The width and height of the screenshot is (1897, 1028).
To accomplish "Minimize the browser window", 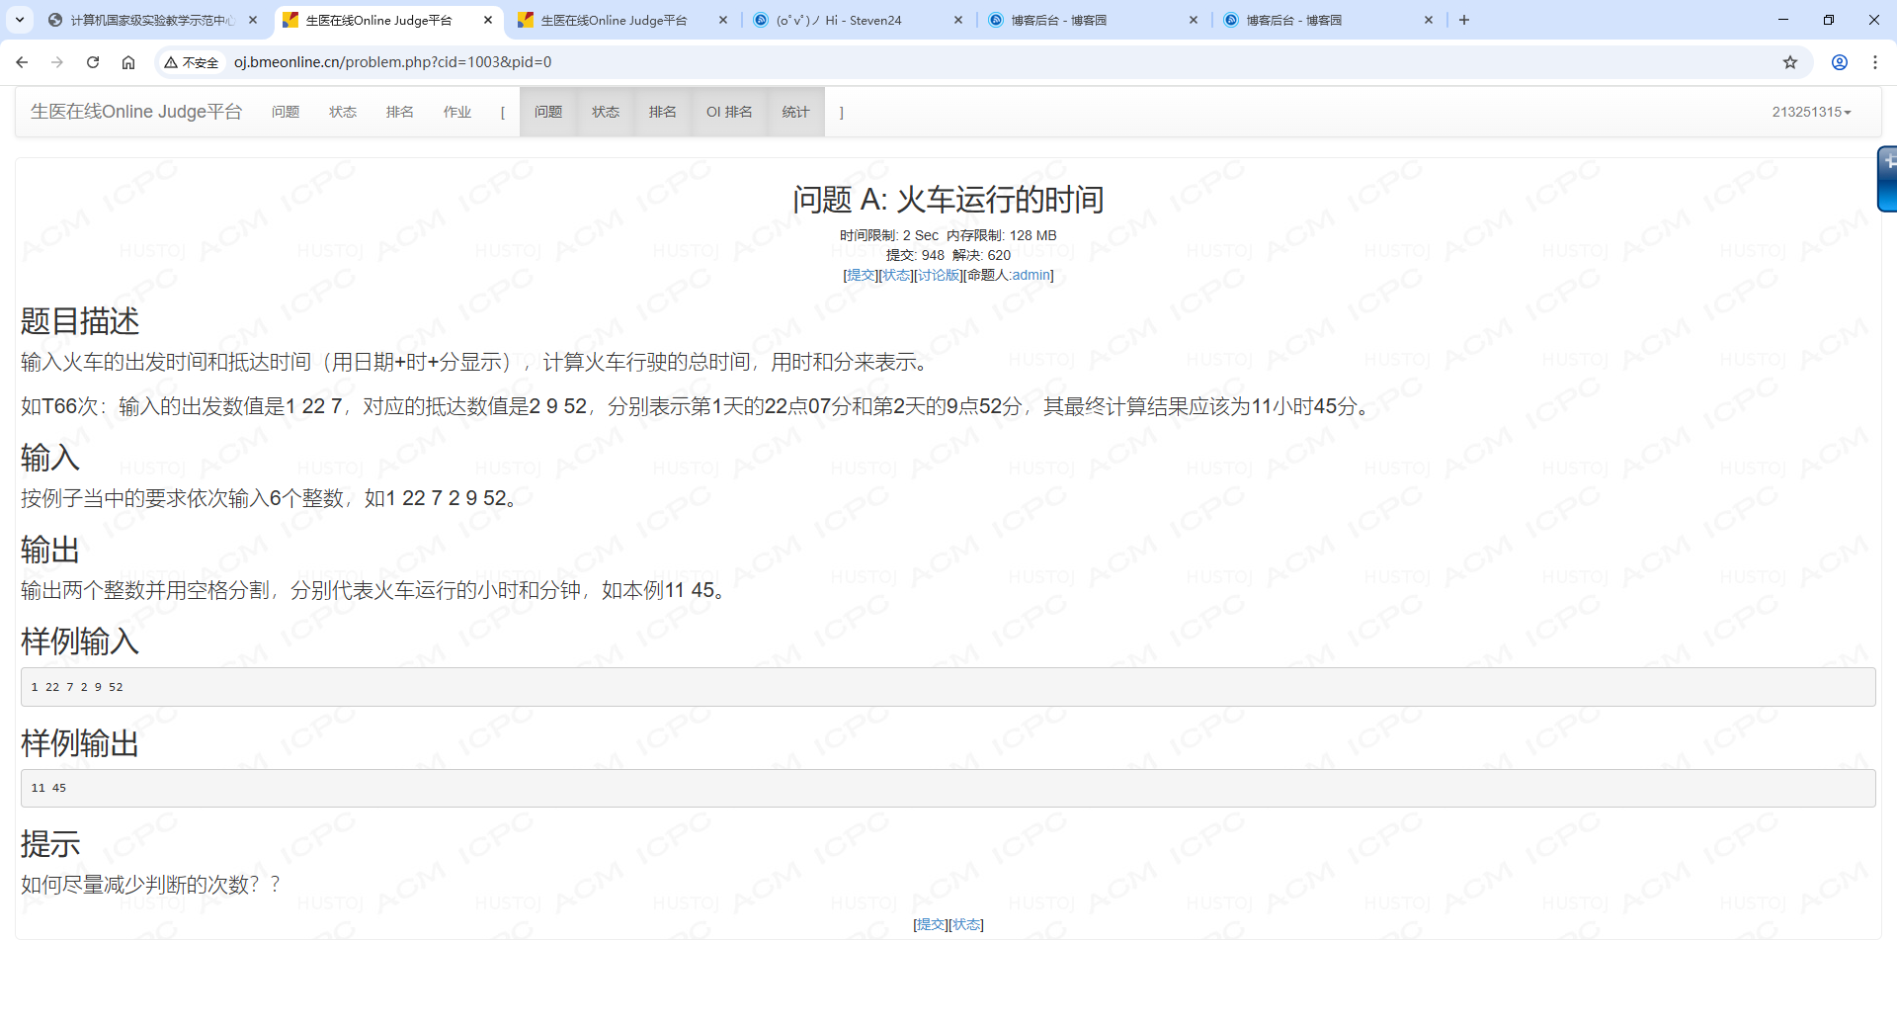I will pos(1783,20).
